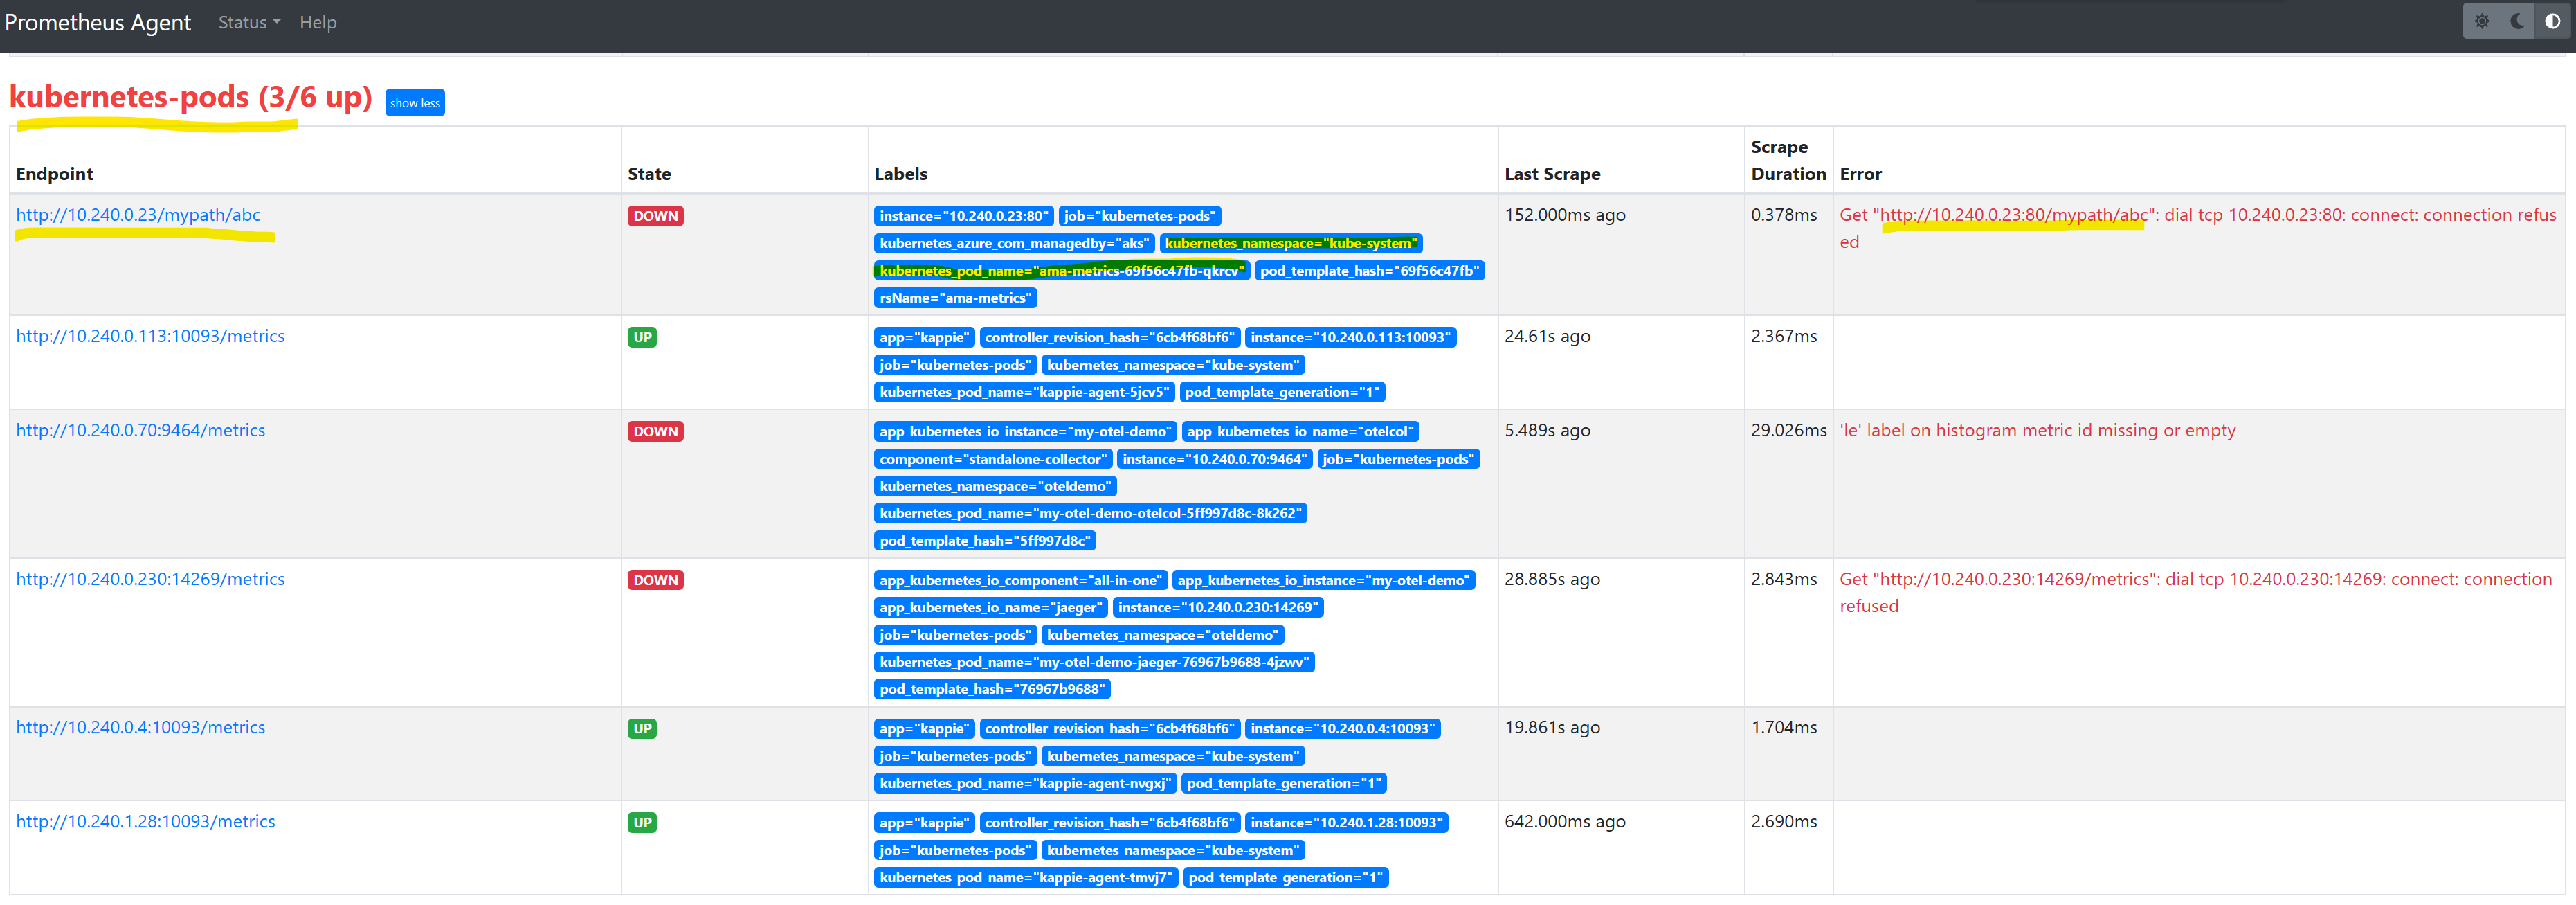Click the rsName="ama-metrics" label badge
The height and width of the screenshot is (905, 2576).
pos(955,298)
